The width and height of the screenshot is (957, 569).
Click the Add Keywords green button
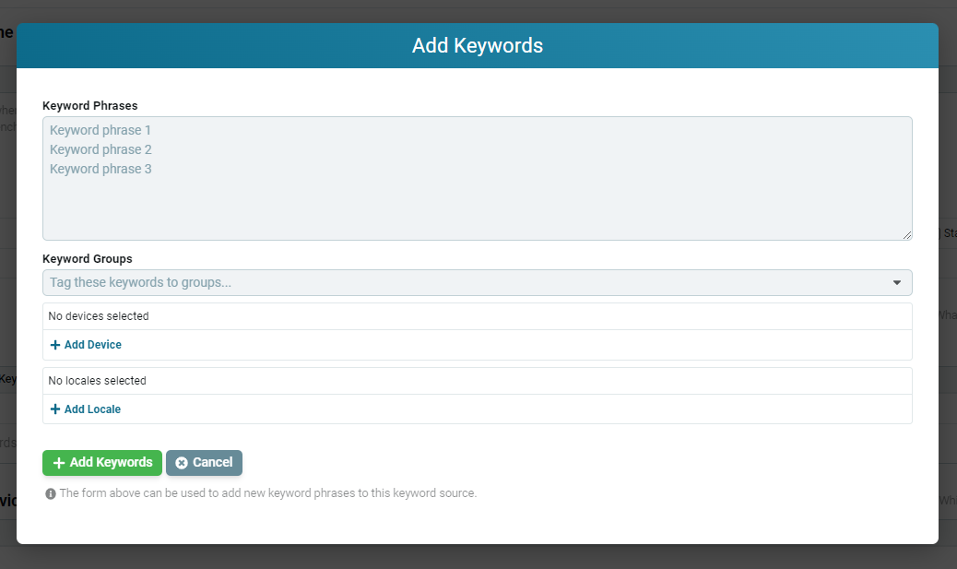pos(101,462)
